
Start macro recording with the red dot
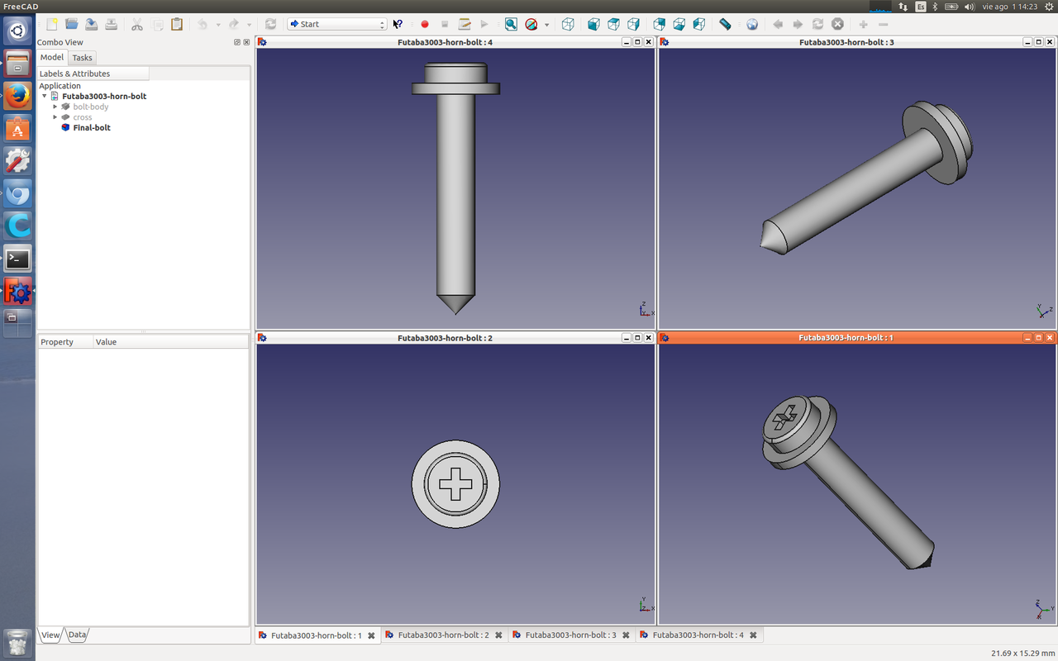point(425,25)
